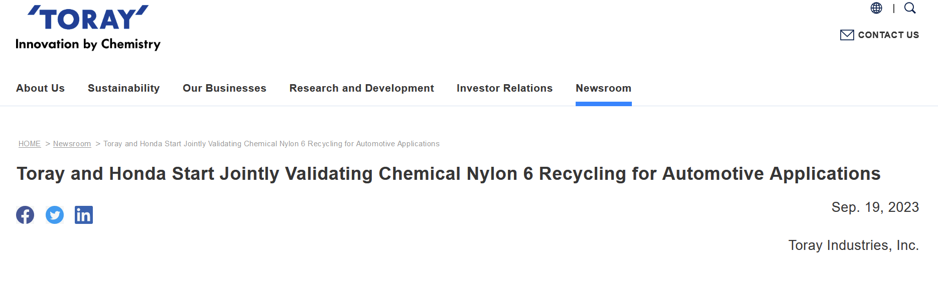Screen dimensions: 938x283
Task: Open the Research and Development menu
Action: click(362, 88)
